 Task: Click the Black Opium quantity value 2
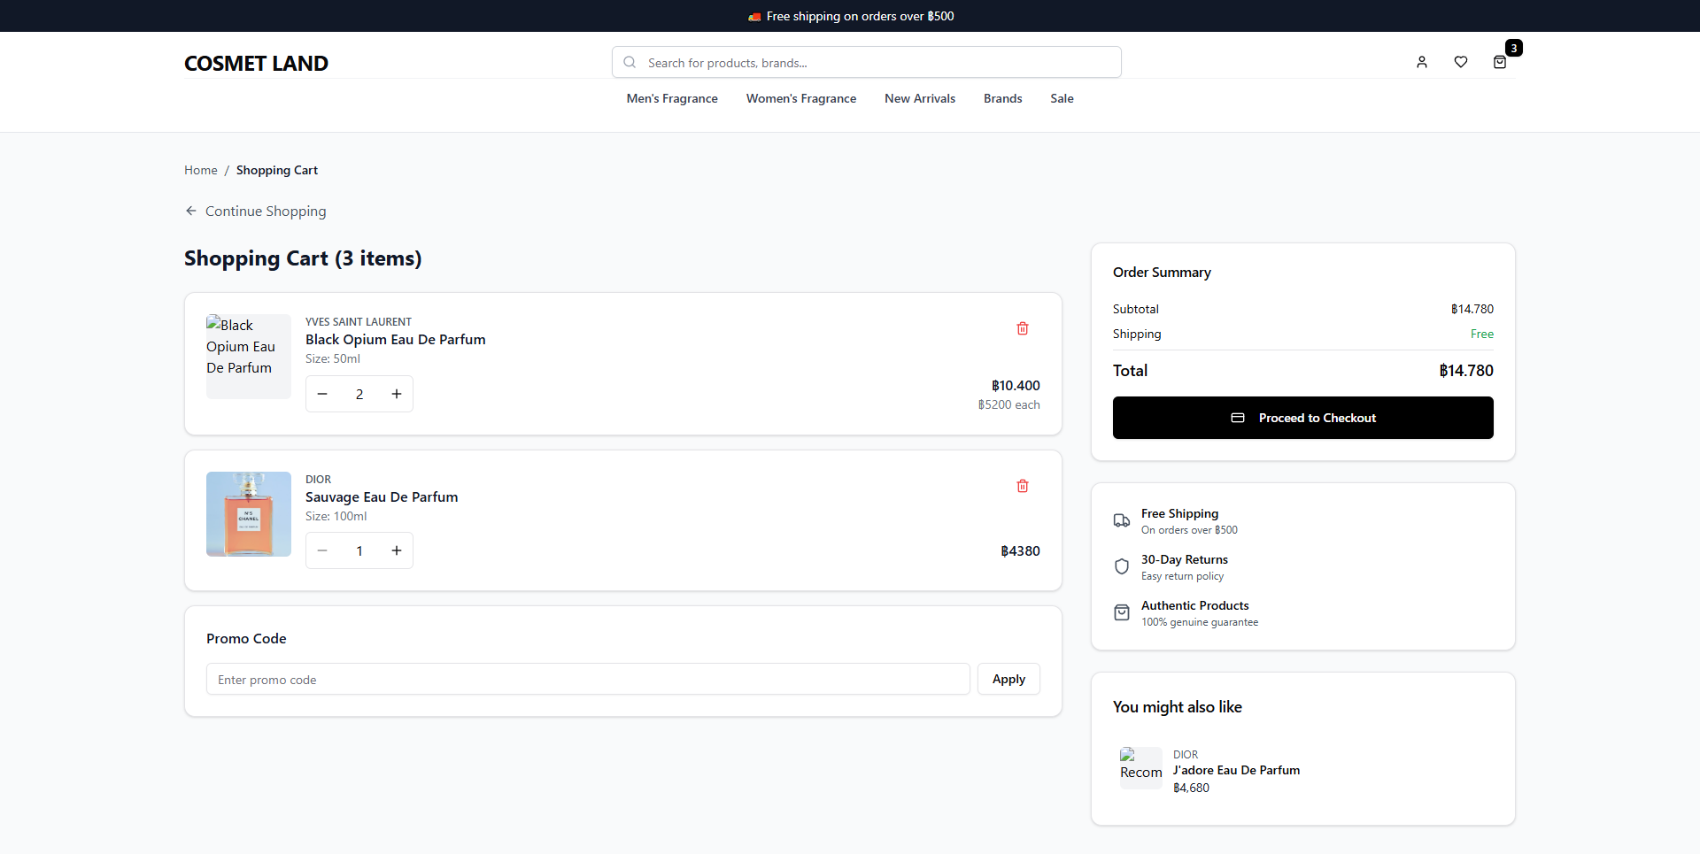(359, 394)
